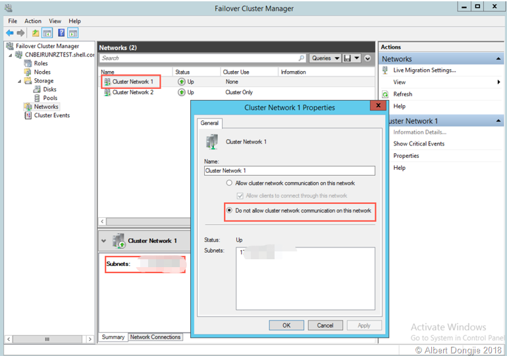Click Cancel in properties dialog
This screenshot has height=356, width=507.
(x=325, y=325)
